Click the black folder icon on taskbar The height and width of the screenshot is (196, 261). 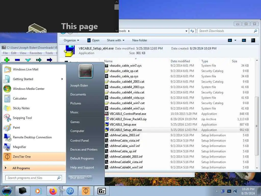point(22,191)
